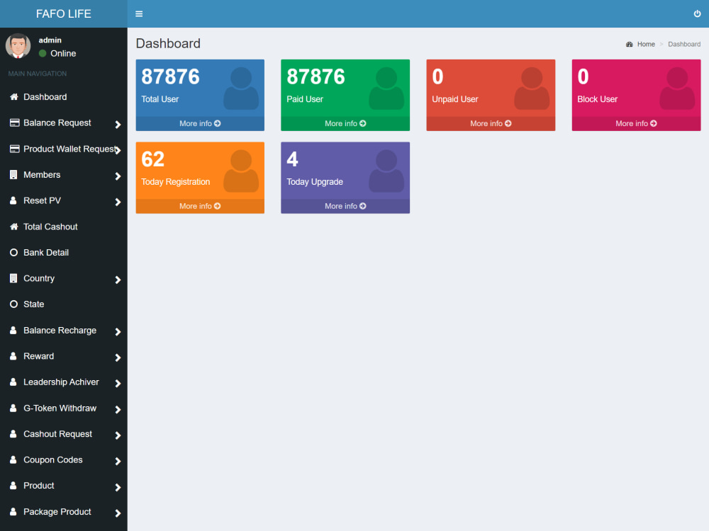Expand Leadership Achiver chevron

[x=118, y=383]
